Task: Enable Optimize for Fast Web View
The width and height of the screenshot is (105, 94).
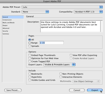Action: tap(30, 58)
